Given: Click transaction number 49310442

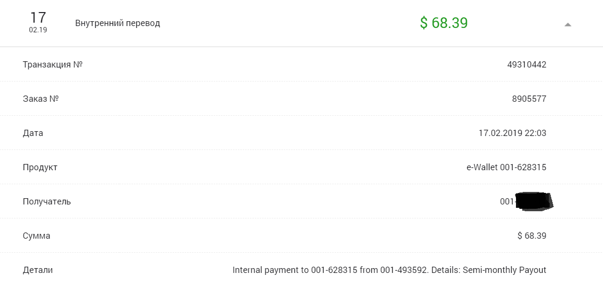Looking at the screenshot, I should (x=527, y=65).
